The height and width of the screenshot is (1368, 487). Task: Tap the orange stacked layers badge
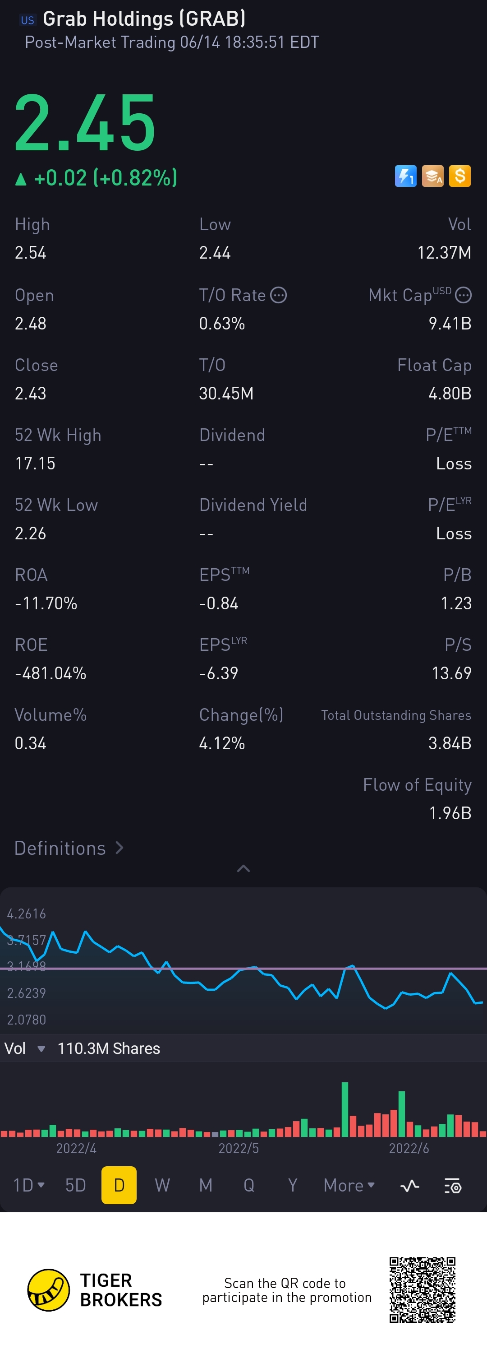(x=433, y=176)
